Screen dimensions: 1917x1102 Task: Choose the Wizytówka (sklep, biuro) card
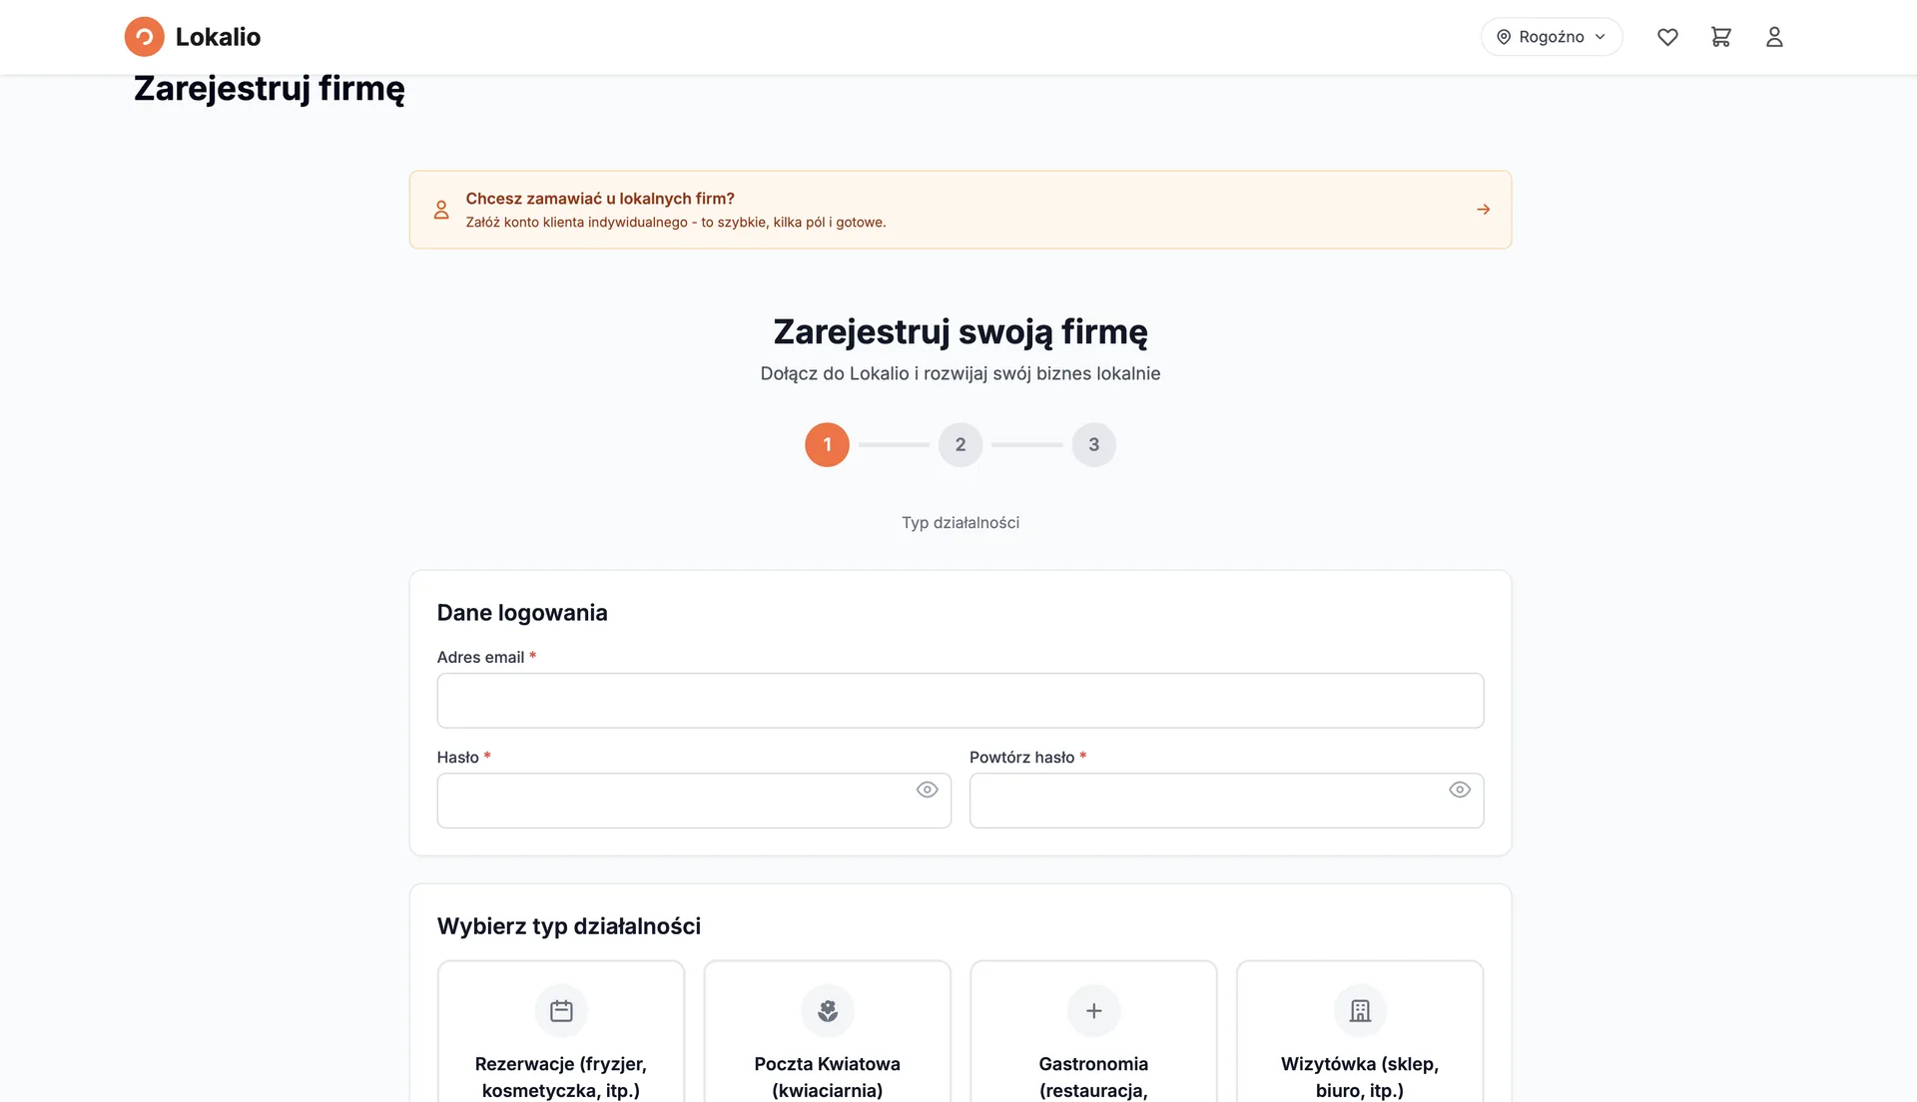1360,1032
